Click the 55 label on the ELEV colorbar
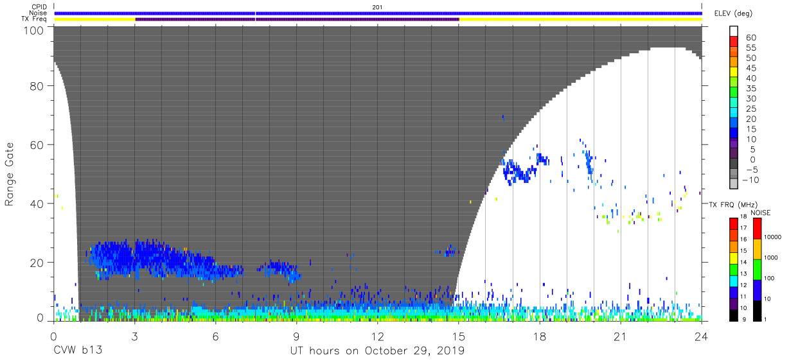Screen dimensions: 789x364 click(752, 48)
